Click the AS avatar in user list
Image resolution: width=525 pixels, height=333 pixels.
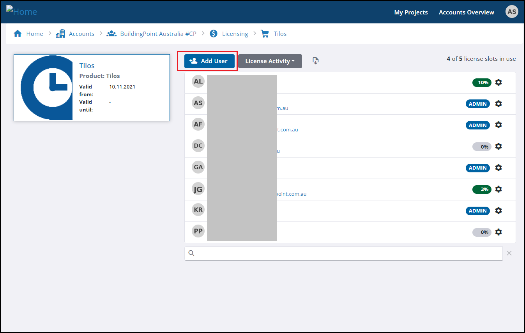[198, 103]
